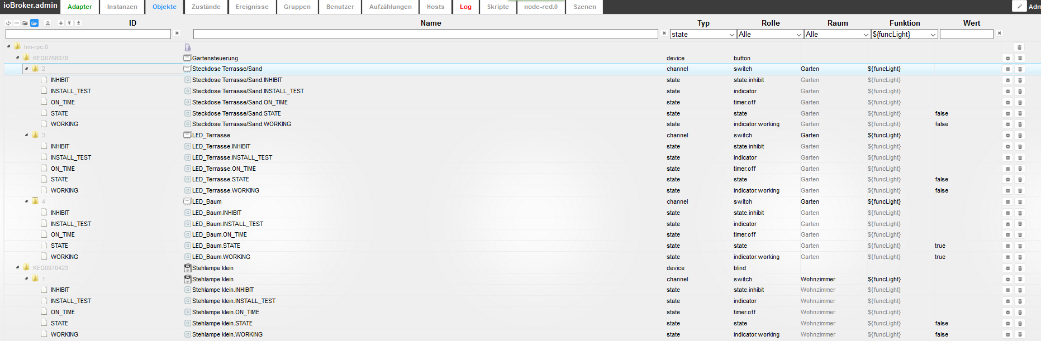Open the Funktion dropdown showing ${funcLight}
The height and width of the screenshot is (341, 1041).
904,34
